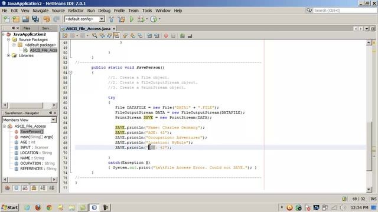
Task: Toggle code fold at line 54
Action: (x=70, y=72)
